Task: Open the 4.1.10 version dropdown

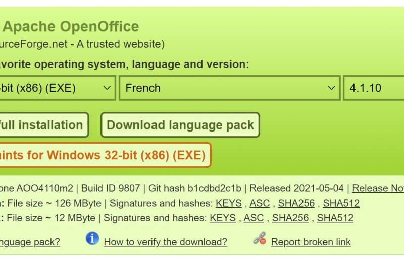Action: coord(374,88)
